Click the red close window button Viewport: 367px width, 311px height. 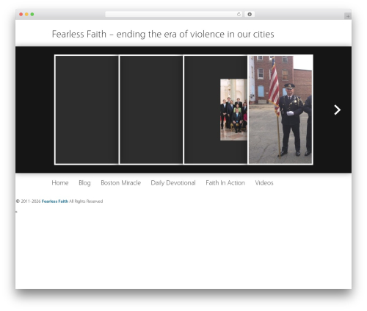click(x=21, y=15)
